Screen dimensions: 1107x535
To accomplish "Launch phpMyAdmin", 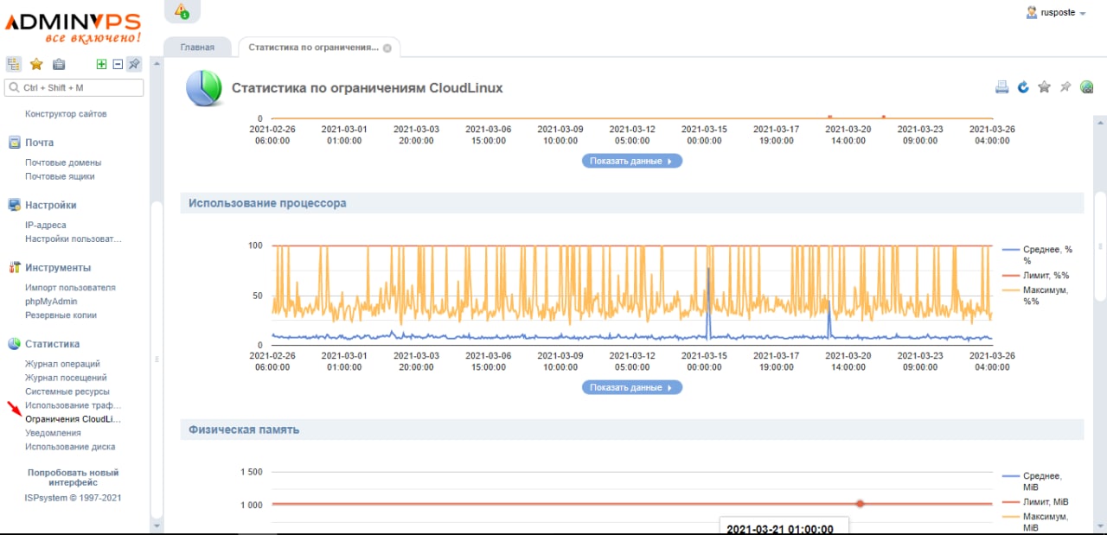I will click(x=51, y=302).
